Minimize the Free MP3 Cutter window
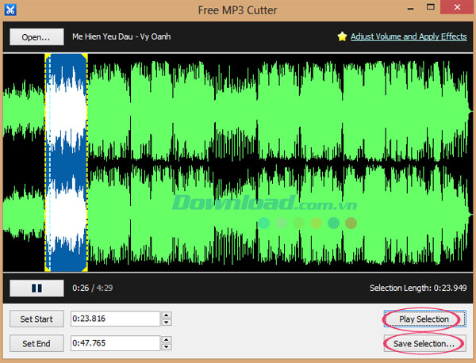The width and height of the screenshot is (476, 363). [x=410, y=8]
